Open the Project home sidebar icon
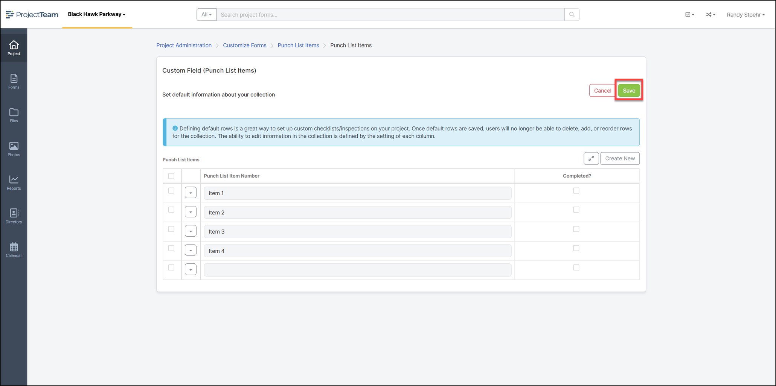This screenshot has height=386, width=776. coord(14,48)
